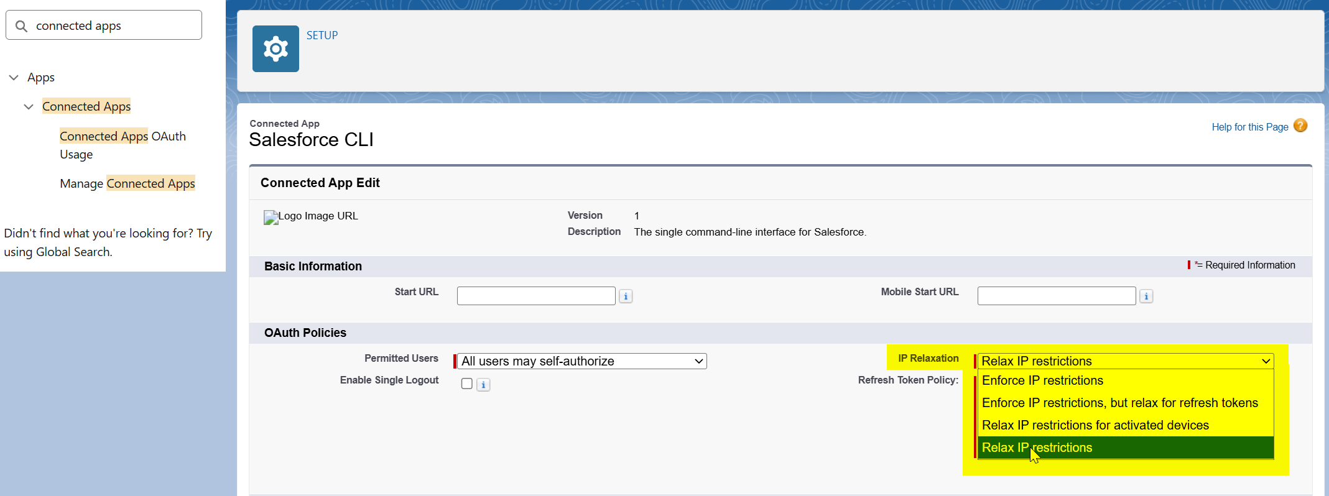This screenshot has width=1329, height=496.
Task: Click the Start URL input field
Action: (x=536, y=296)
